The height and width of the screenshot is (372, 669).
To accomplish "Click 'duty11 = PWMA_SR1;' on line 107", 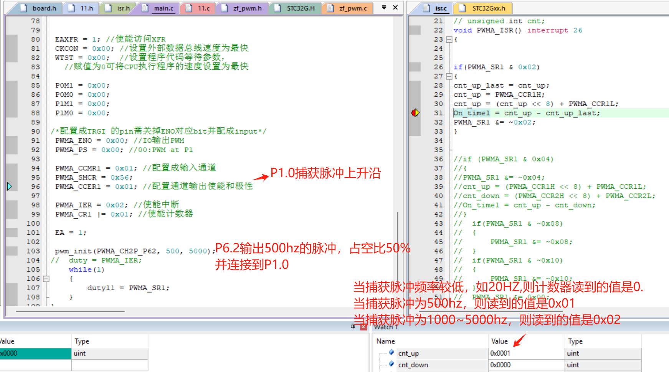I will pos(128,288).
